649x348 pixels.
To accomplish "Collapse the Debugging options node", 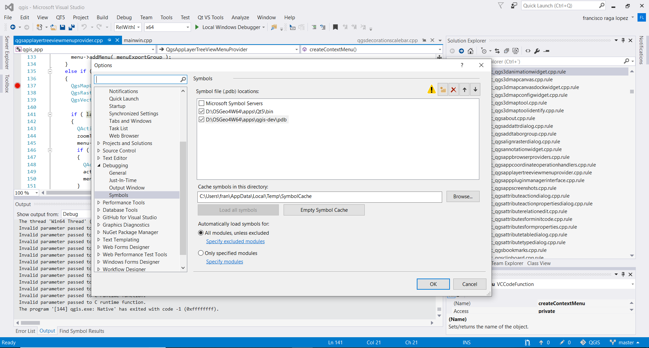I will click(99, 166).
